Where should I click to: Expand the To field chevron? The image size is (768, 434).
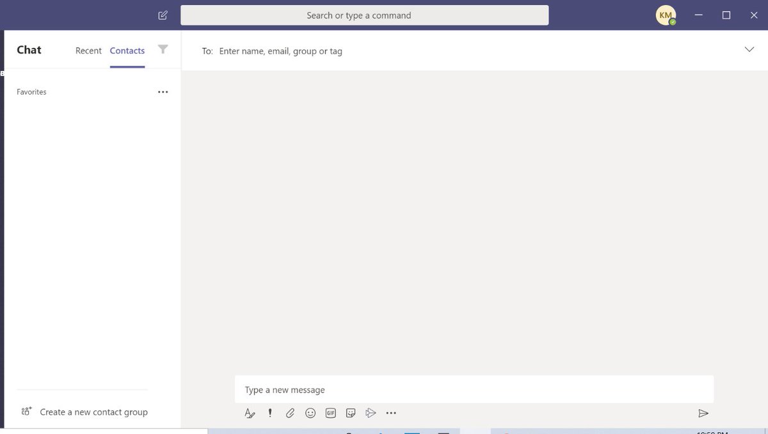[749, 50]
